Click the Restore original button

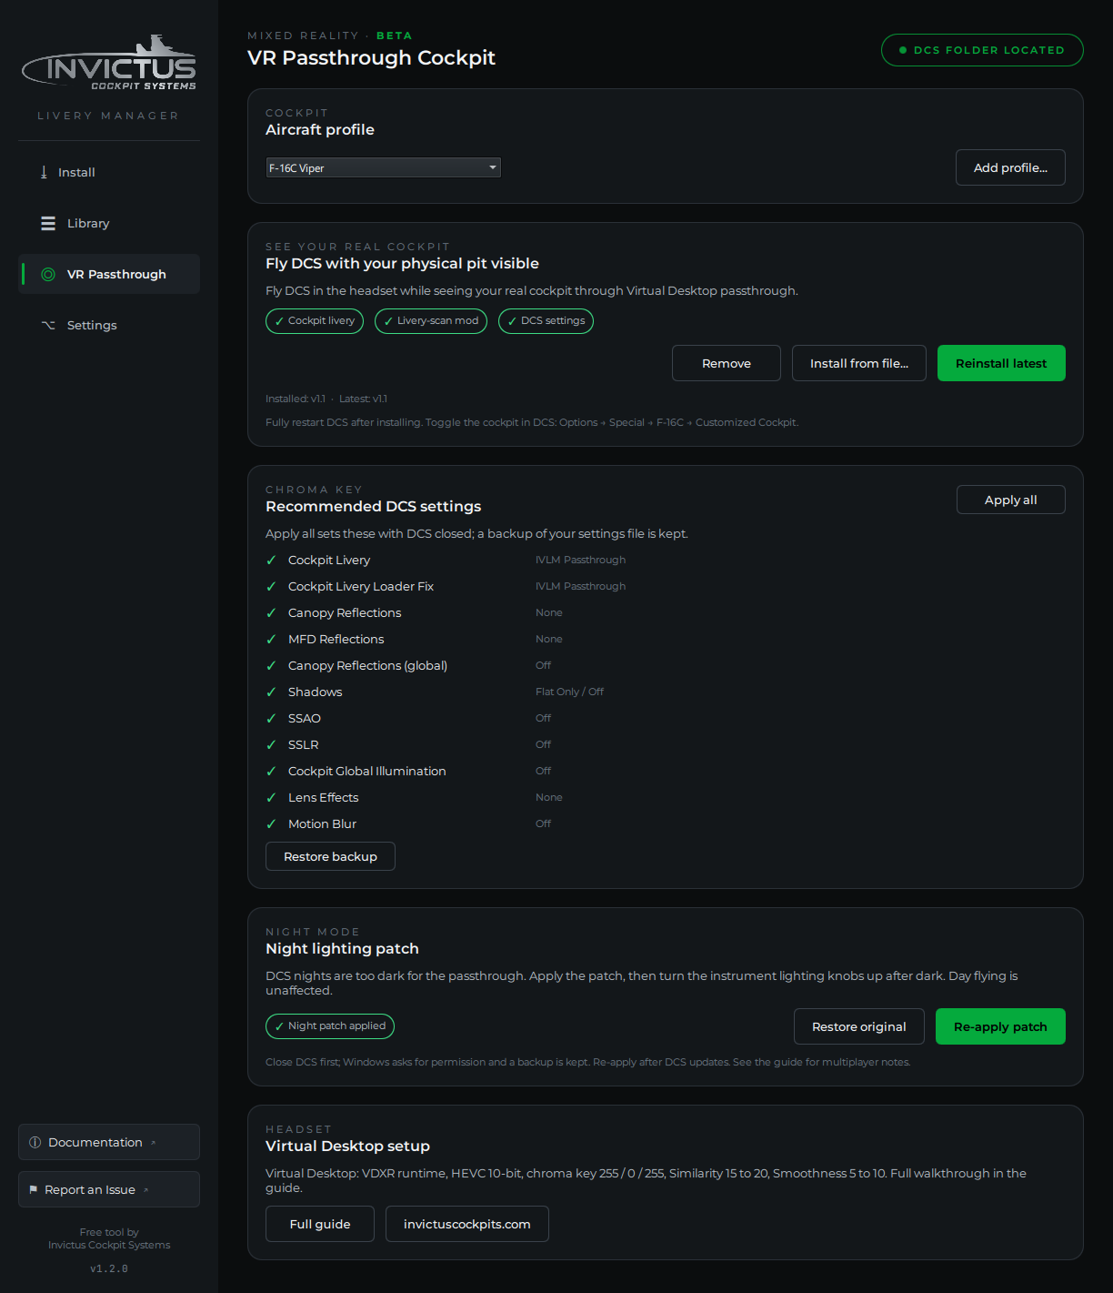[x=859, y=1026]
